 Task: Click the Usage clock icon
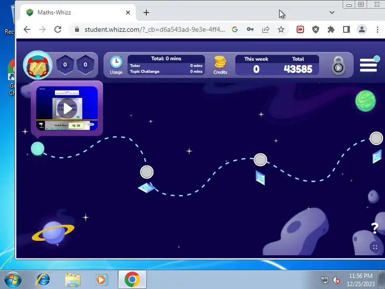(x=116, y=62)
